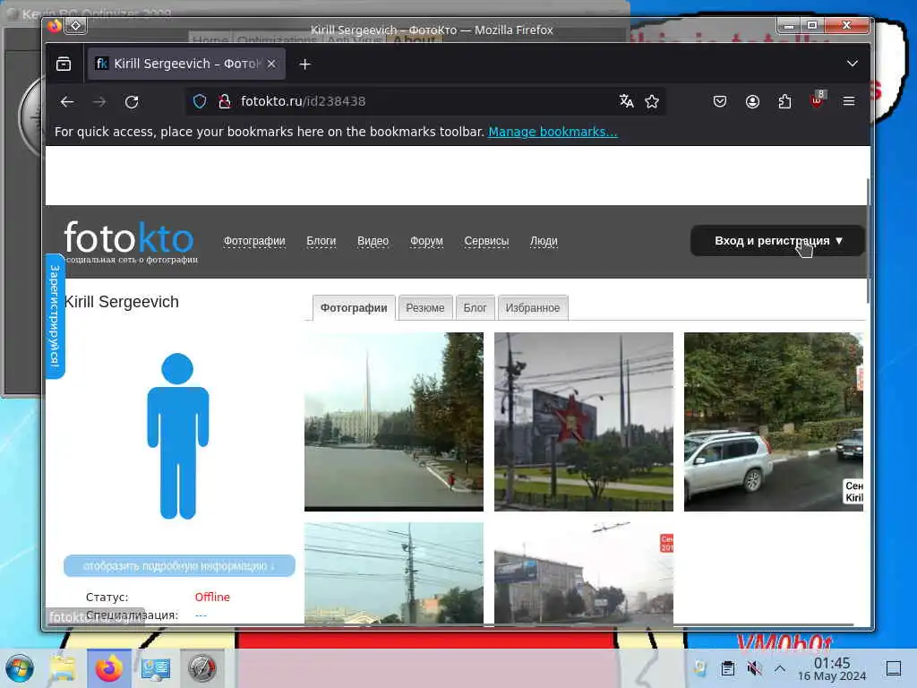
Task: Bookmark this page with star icon
Action: 652,101
